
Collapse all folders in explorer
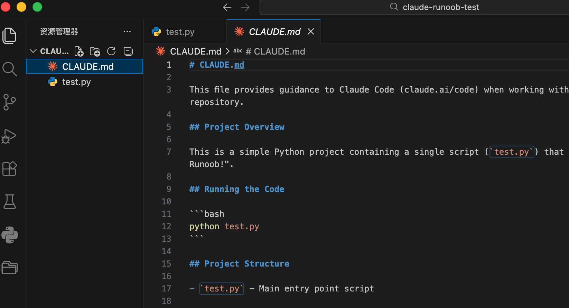pyautogui.click(x=128, y=51)
